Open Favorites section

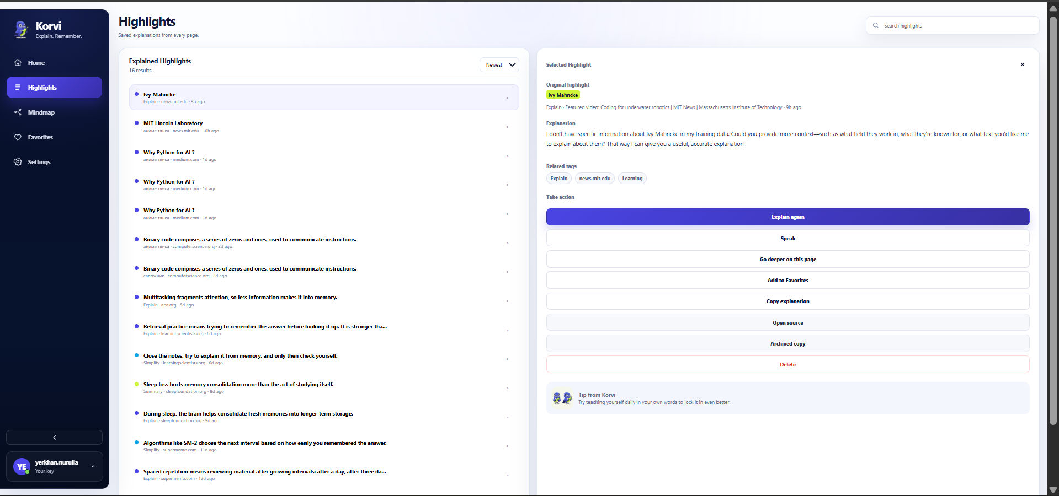pyautogui.click(x=54, y=137)
